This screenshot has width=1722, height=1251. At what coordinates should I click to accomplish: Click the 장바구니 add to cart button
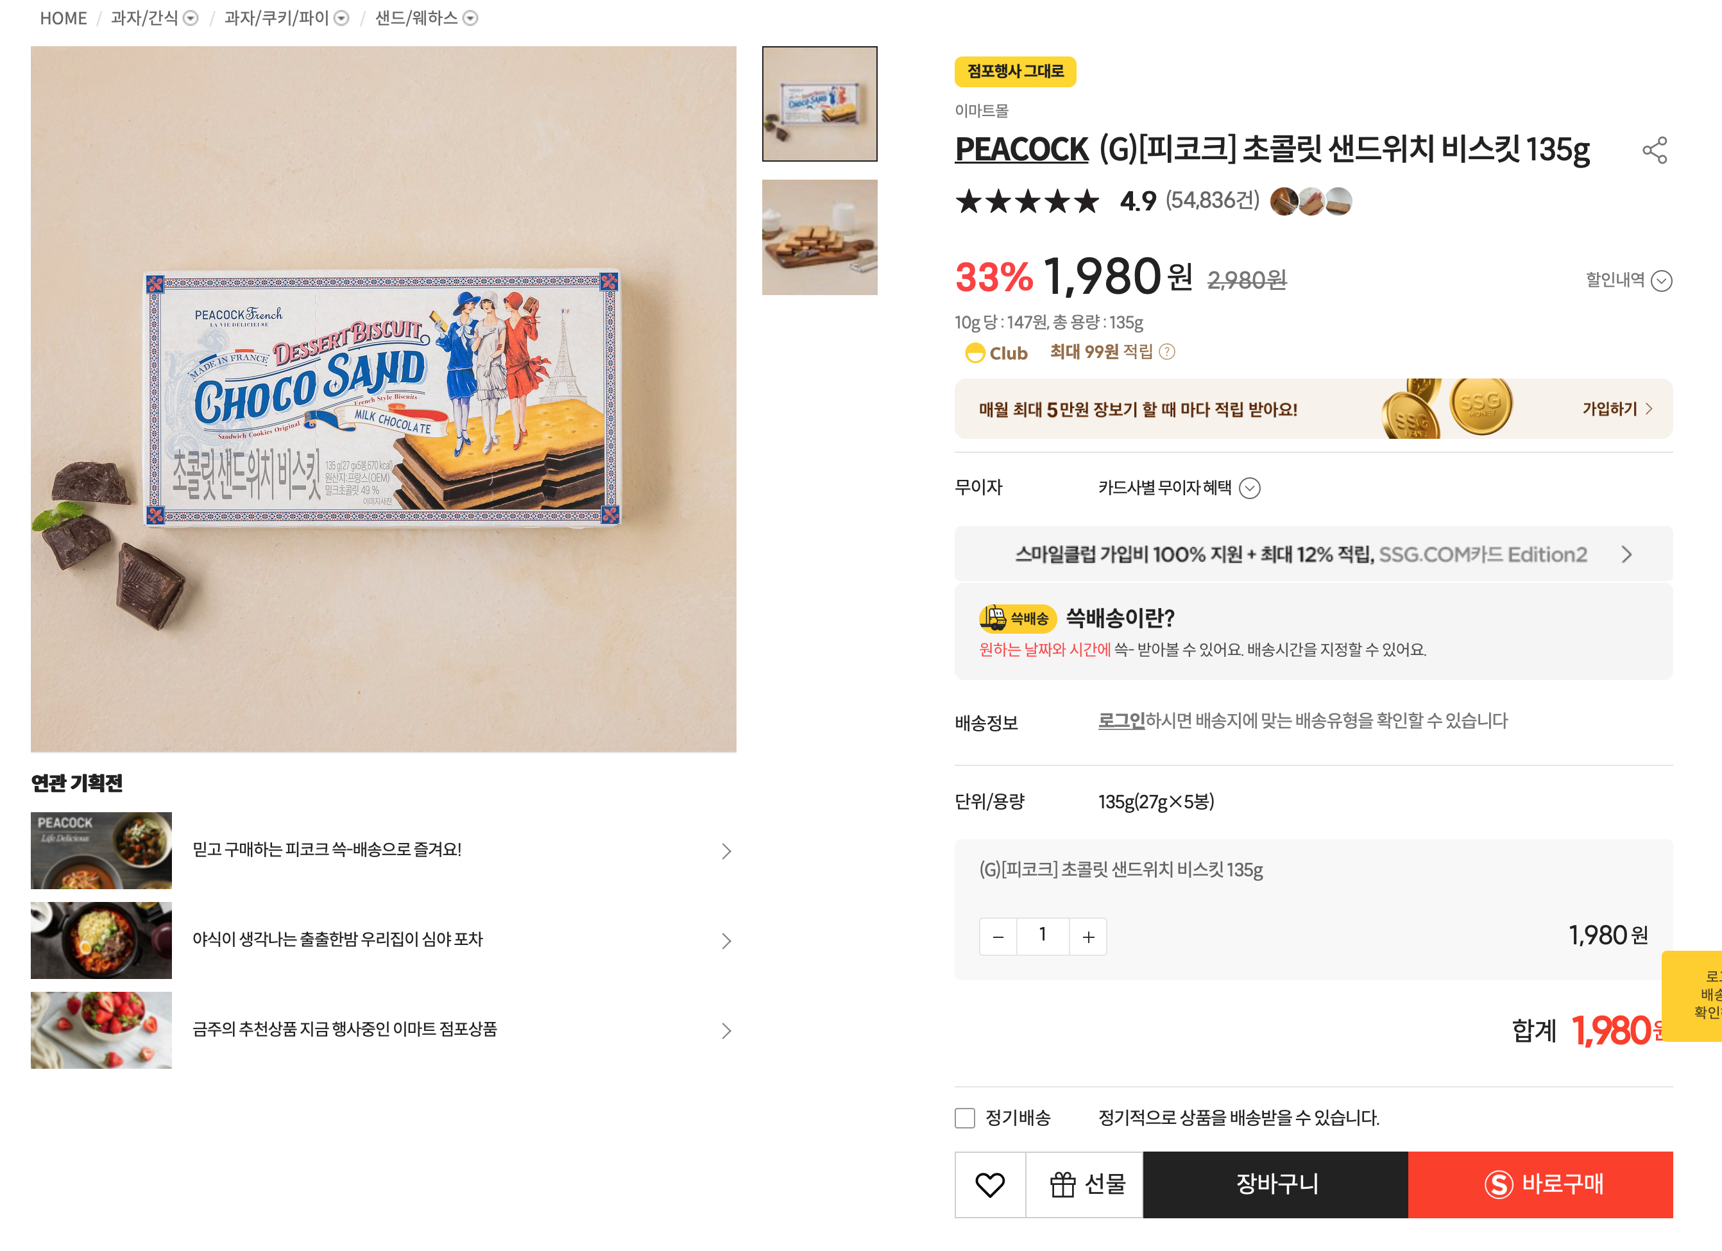1275,1184
